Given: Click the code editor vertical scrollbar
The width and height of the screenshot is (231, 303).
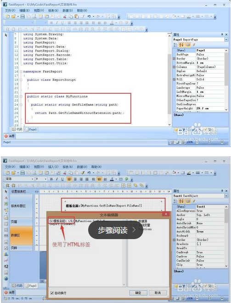Looking at the screenshot, I should [169, 79].
